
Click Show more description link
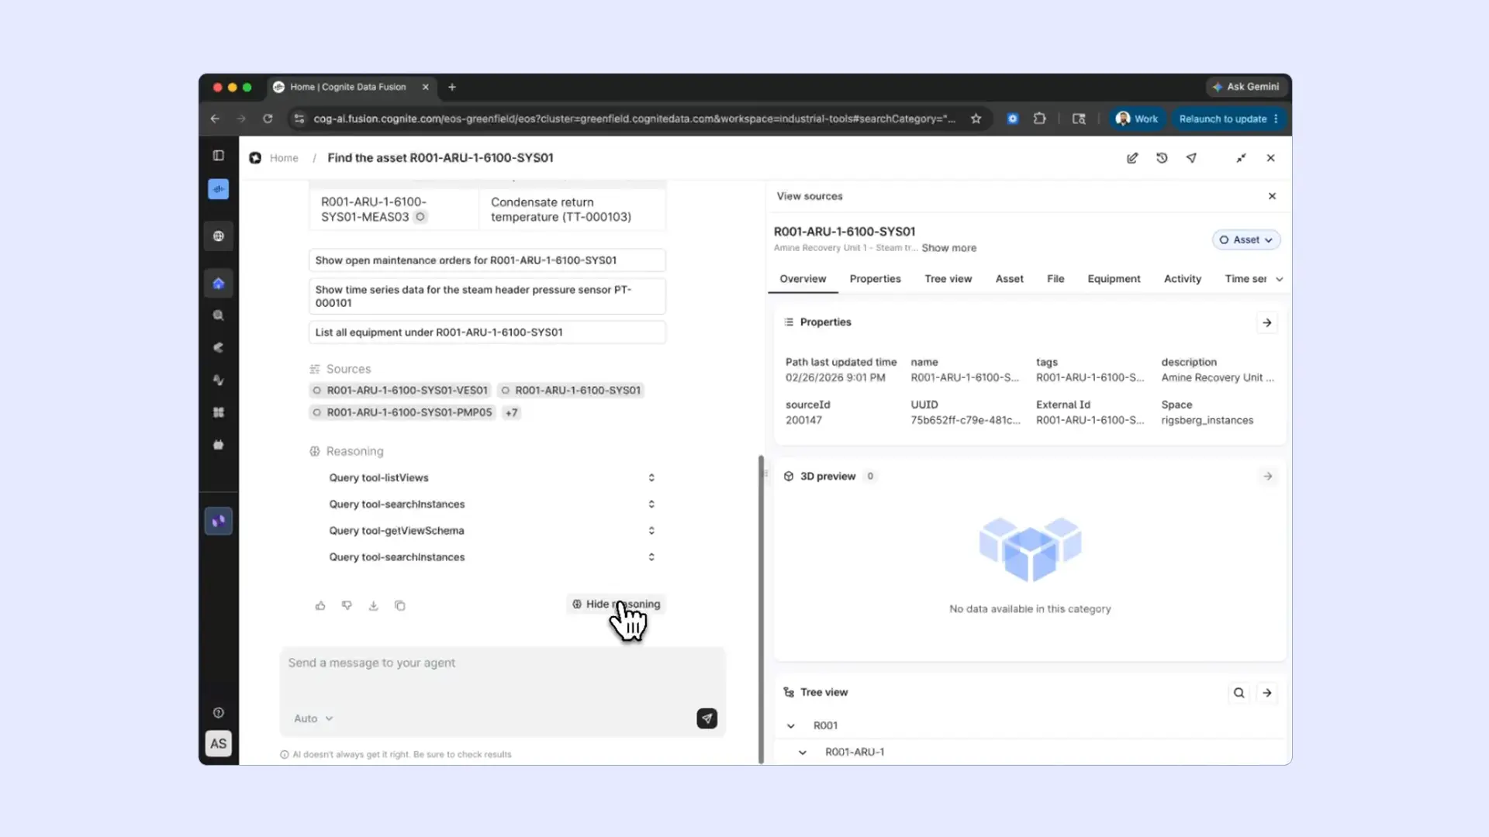(948, 248)
